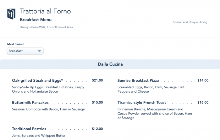
Task: Choose the Traditional Pastries menu item
Action: [29, 129]
